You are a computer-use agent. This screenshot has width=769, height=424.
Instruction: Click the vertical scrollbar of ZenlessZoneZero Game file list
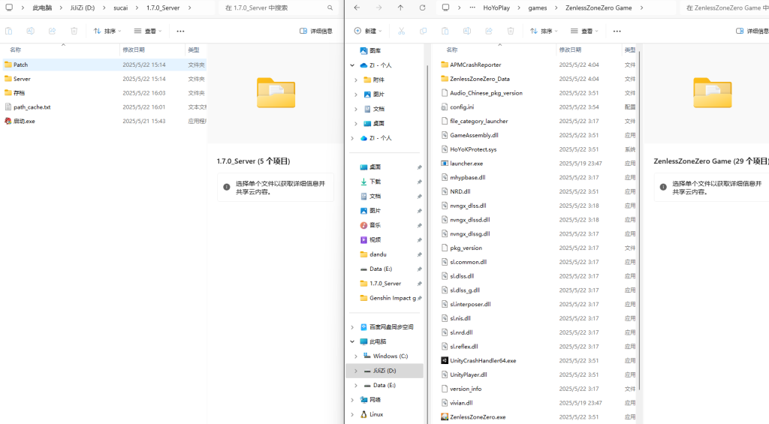click(639, 221)
